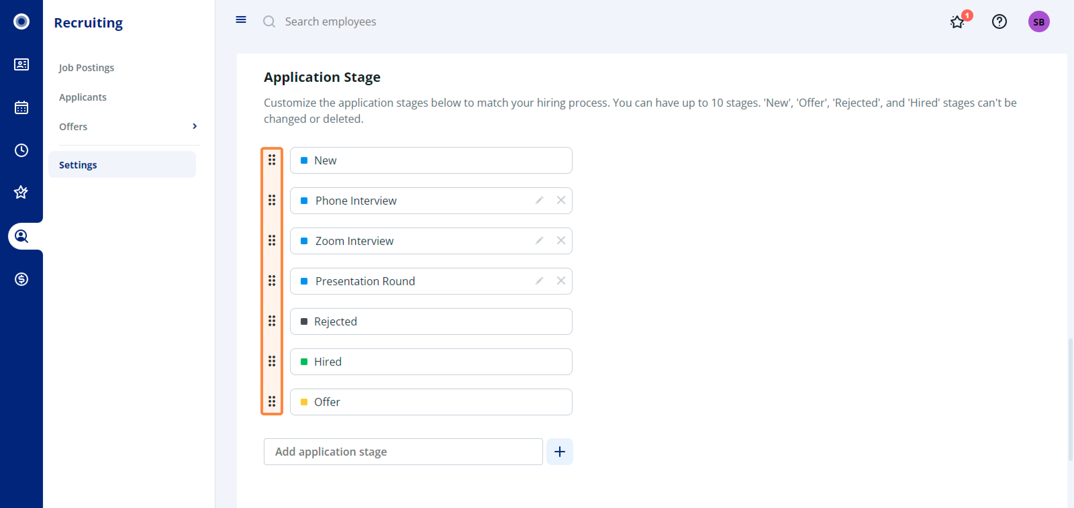Click the plus button to add stage
The height and width of the screenshot is (508, 1074).
(x=559, y=452)
